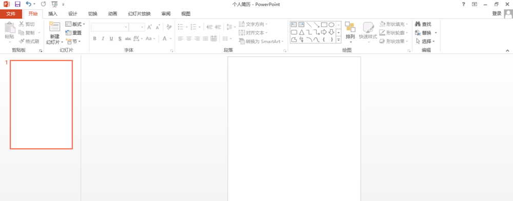Open the 文字方向 text direction dropdown

(253, 24)
